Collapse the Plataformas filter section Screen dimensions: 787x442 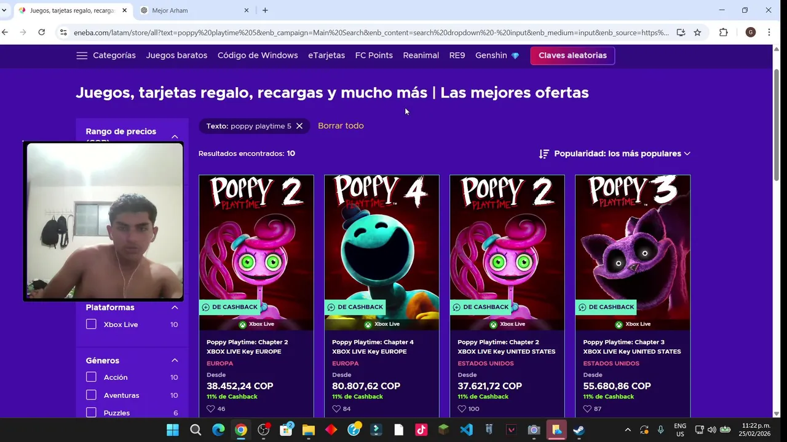175,307
